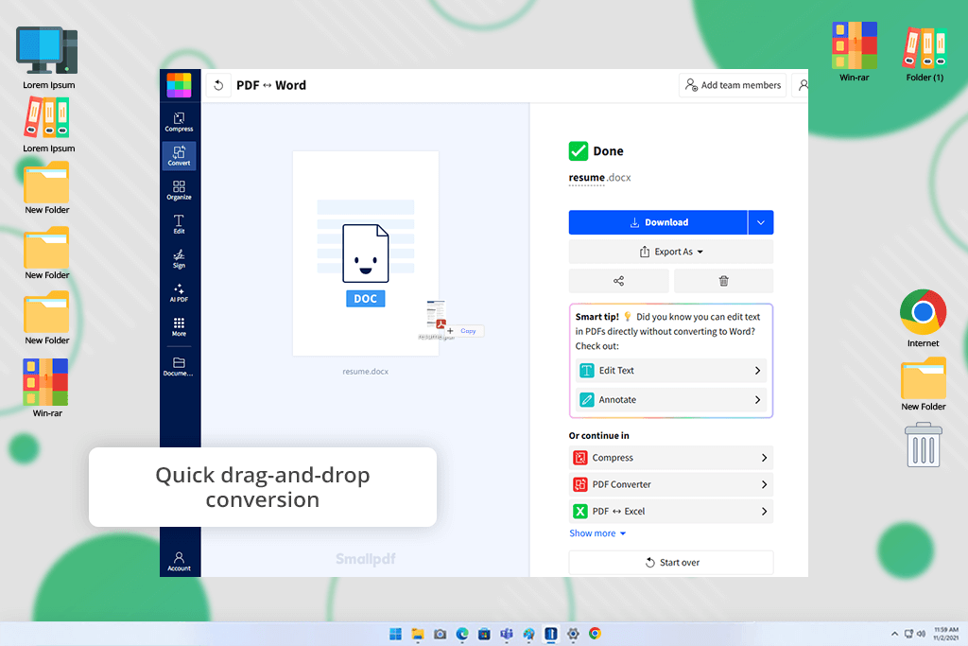The width and height of the screenshot is (968, 646).
Task: Open Microsoft Store from the taskbar
Action: click(485, 634)
